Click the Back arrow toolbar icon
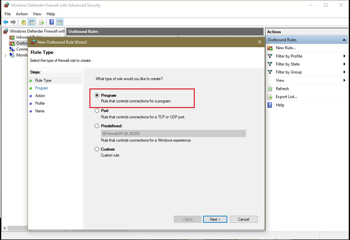The image size is (350, 240). pyautogui.click(x=6, y=22)
